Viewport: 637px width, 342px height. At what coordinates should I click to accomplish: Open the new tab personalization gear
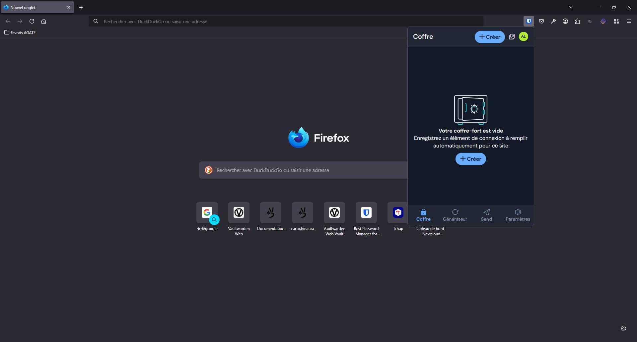pos(623,328)
